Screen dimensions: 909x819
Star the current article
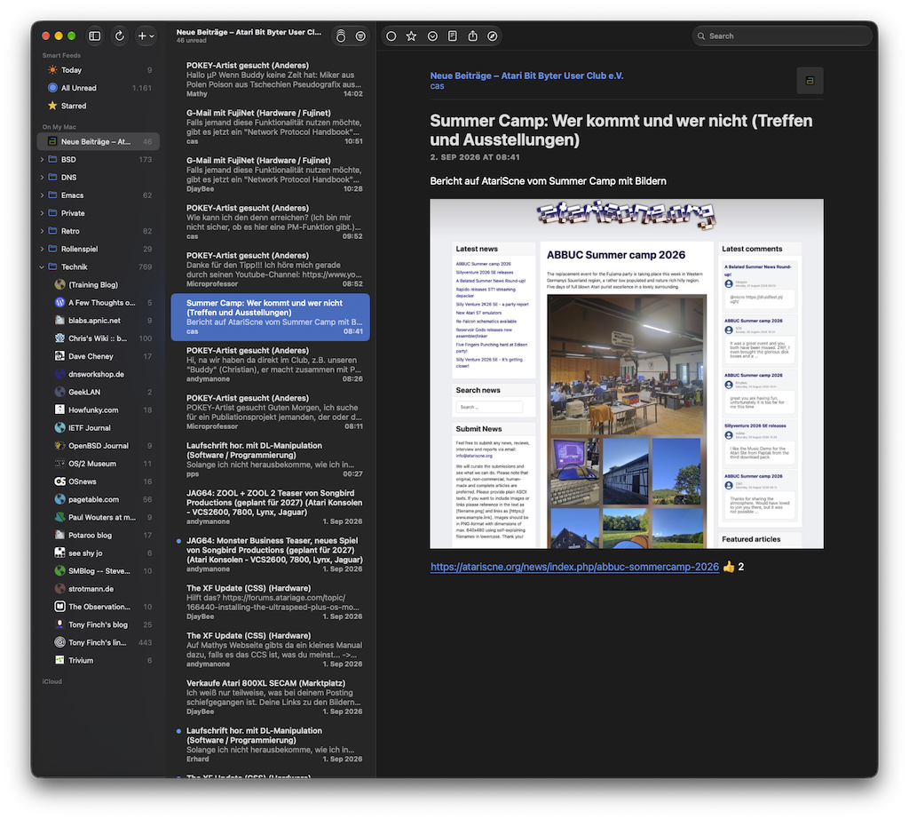point(412,36)
